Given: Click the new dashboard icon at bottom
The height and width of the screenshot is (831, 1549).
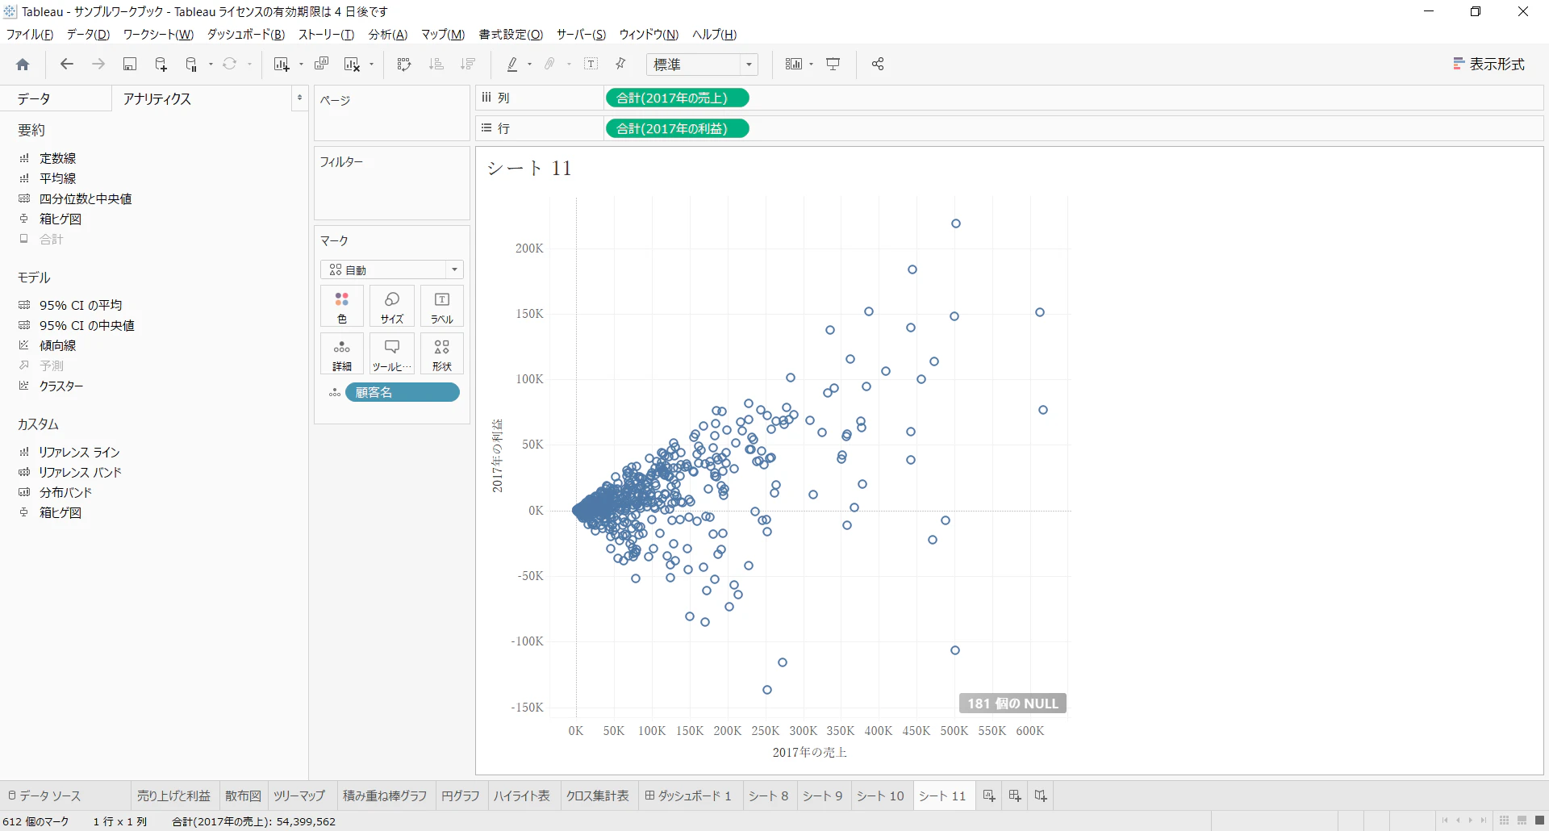Looking at the screenshot, I should (x=1015, y=796).
